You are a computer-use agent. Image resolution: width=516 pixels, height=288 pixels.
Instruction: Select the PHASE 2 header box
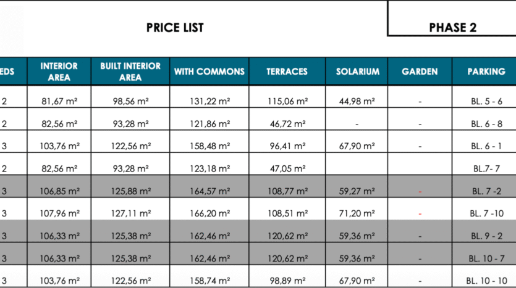pyautogui.click(x=452, y=18)
